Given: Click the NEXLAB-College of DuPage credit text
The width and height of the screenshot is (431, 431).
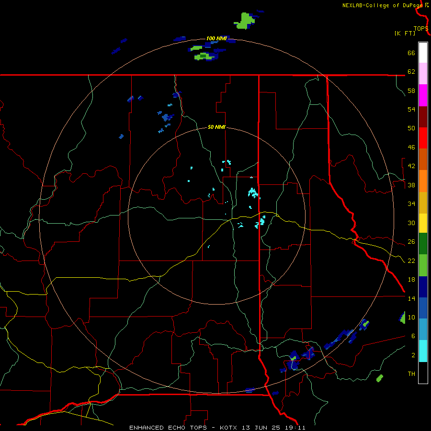Looking at the screenshot, I should point(382,5).
